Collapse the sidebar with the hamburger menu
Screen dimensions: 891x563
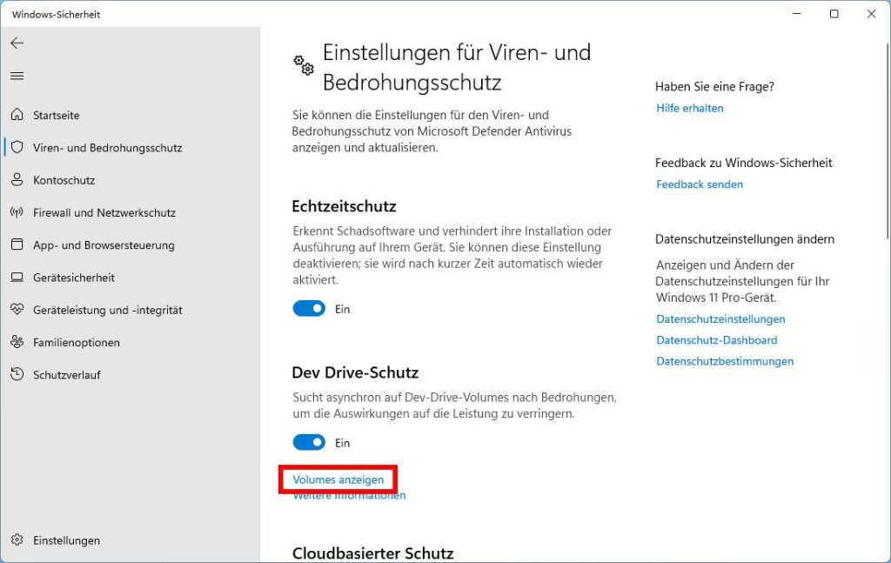[17, 75]
